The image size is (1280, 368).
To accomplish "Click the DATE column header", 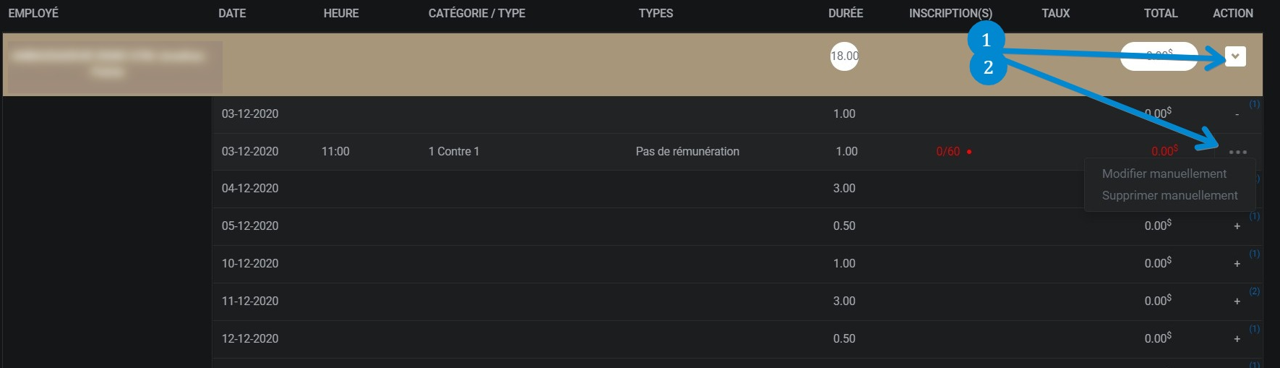I will click(x=232, y=13).
